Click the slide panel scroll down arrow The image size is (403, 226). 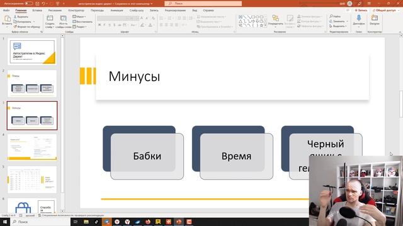click(62, 211)
